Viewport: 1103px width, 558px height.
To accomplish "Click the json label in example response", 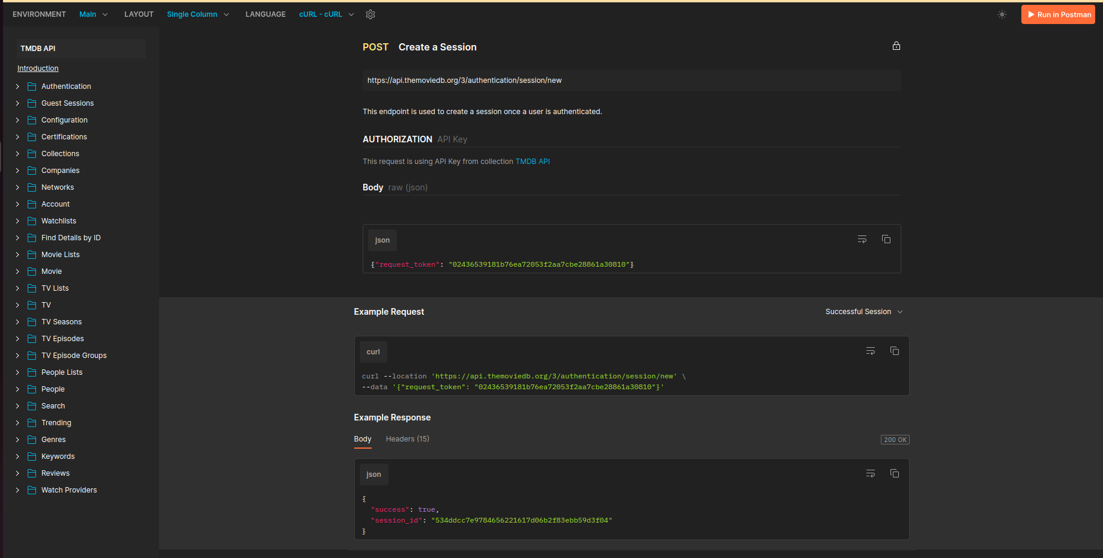I will coord(374,475).
